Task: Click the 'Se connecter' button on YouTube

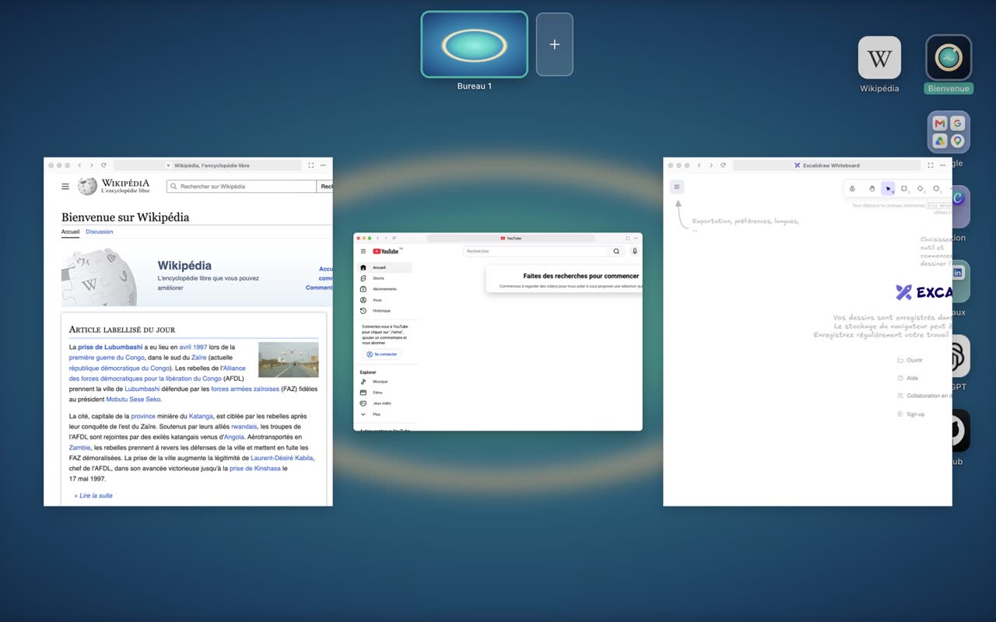Action: [x=381, y=354]
